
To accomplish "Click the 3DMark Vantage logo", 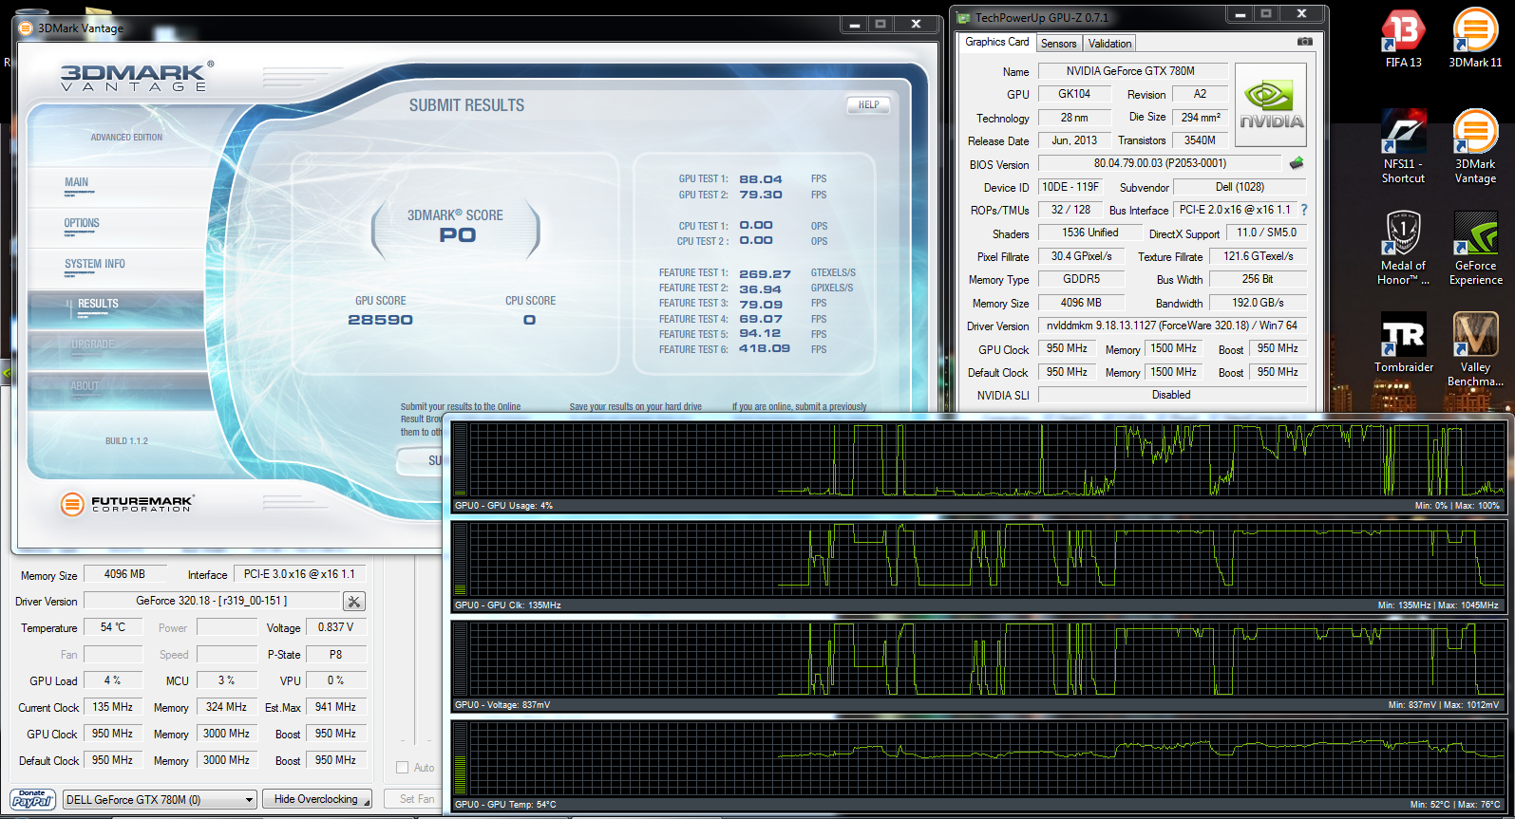I will 136,76.
